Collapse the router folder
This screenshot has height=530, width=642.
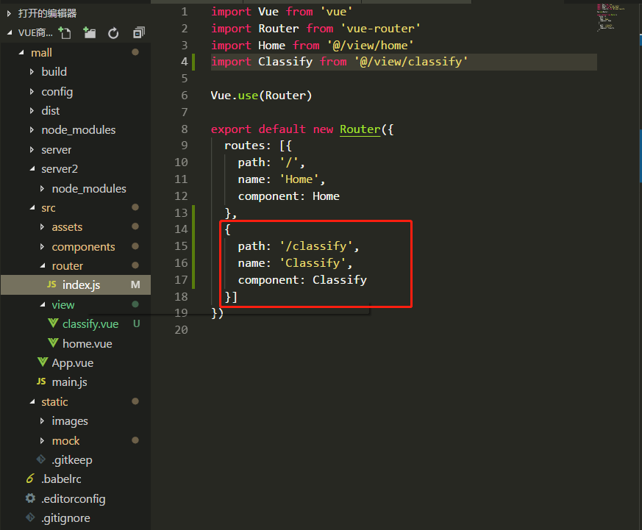pos(42,265)
